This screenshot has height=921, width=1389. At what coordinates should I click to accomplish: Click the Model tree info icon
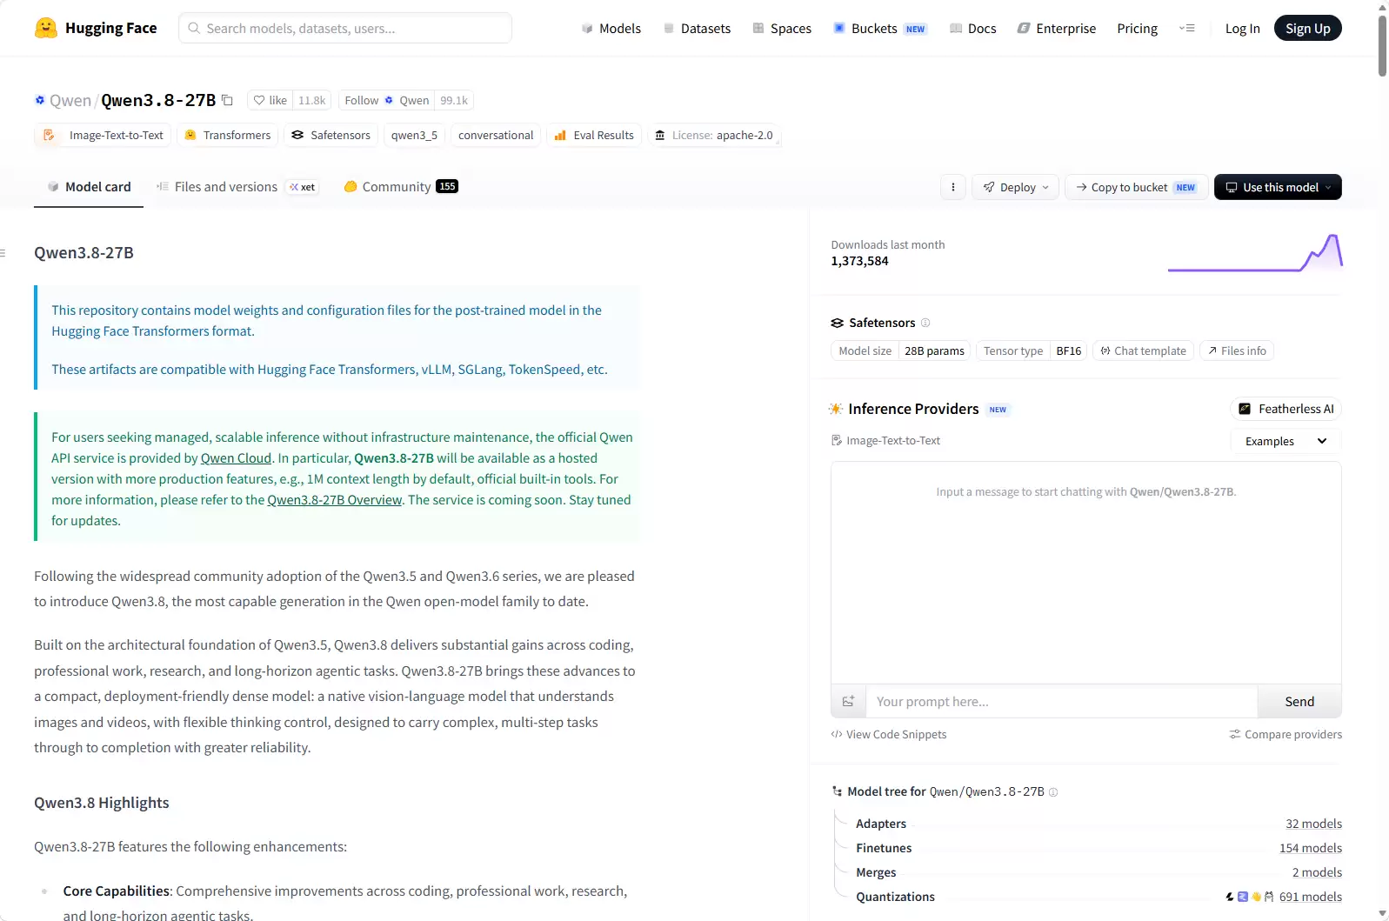[1053, 791]
